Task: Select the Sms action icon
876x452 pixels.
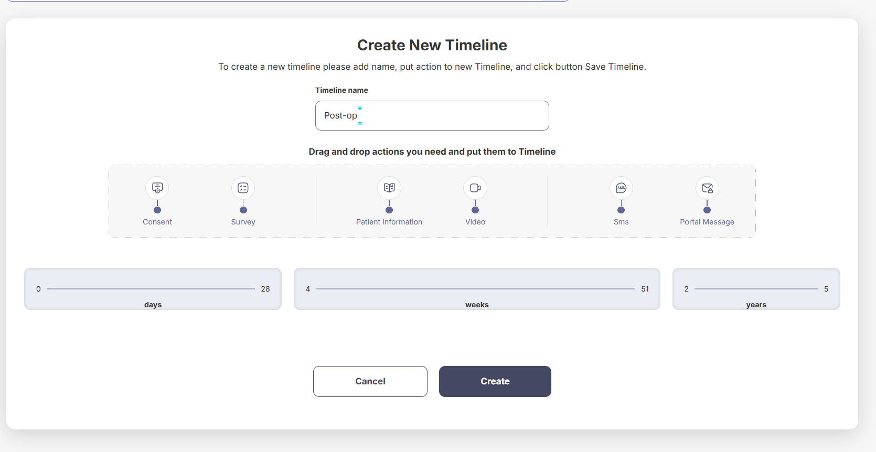Action: coord(621,188)
